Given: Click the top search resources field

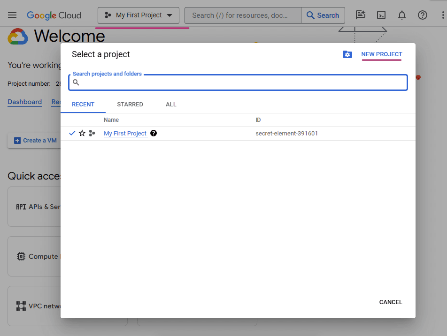Looking at the screenshot, I should click(243, 15).
